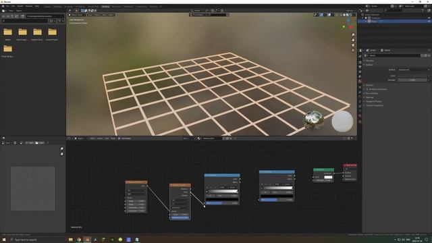Expand the Viewport Display panel
The image size is (432, 243).
pos(373,101)
